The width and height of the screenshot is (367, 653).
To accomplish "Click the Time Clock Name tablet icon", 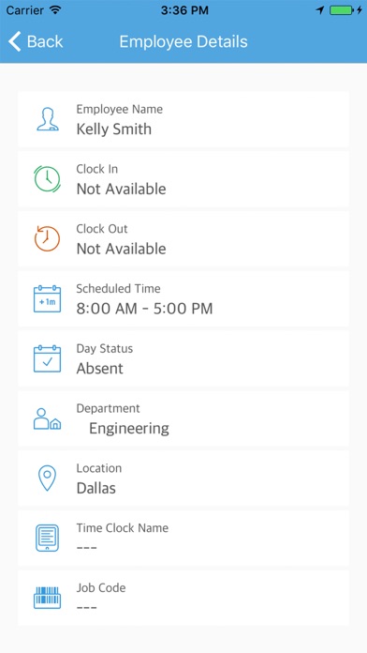I will pos(48,538).
